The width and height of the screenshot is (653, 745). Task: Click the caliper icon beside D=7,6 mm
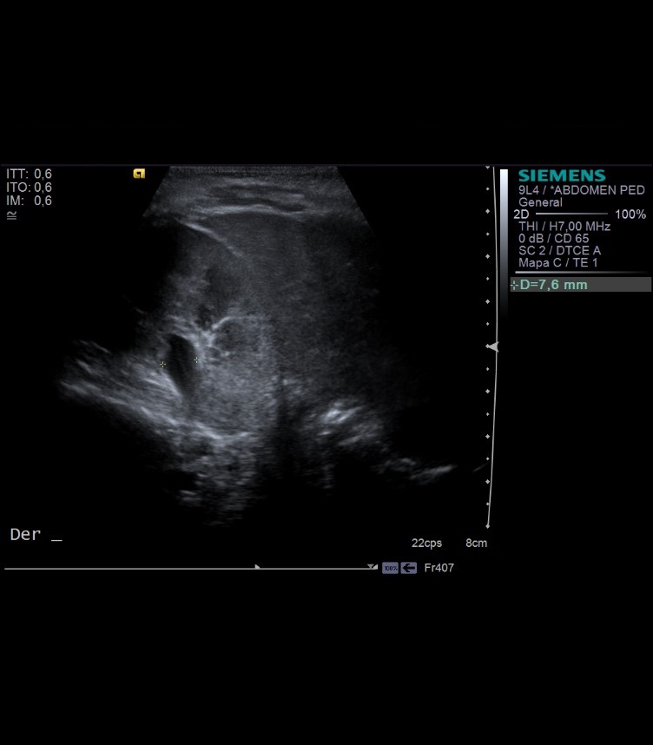click(x=514, y=285)
